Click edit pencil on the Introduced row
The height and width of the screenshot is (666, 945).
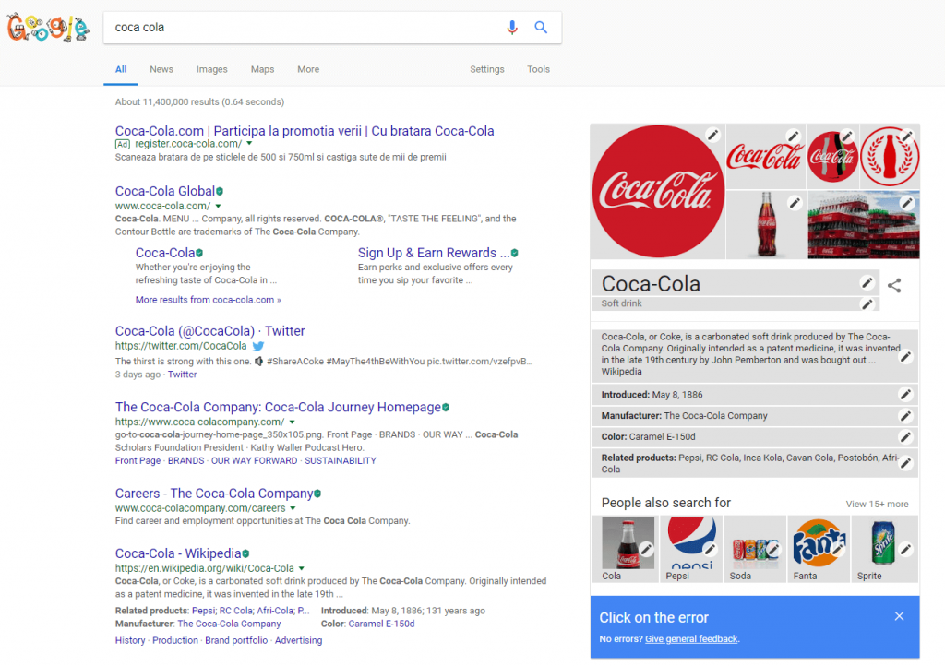905,395
